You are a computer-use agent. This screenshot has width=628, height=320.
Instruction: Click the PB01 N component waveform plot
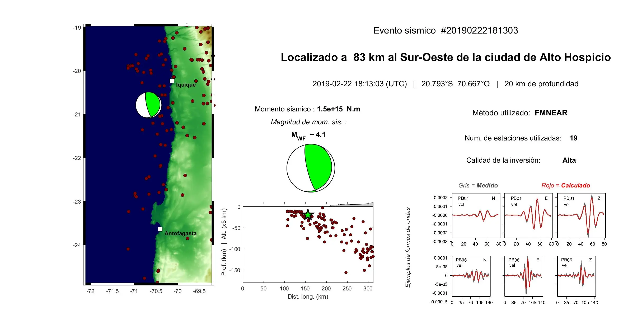click(476, 215)
